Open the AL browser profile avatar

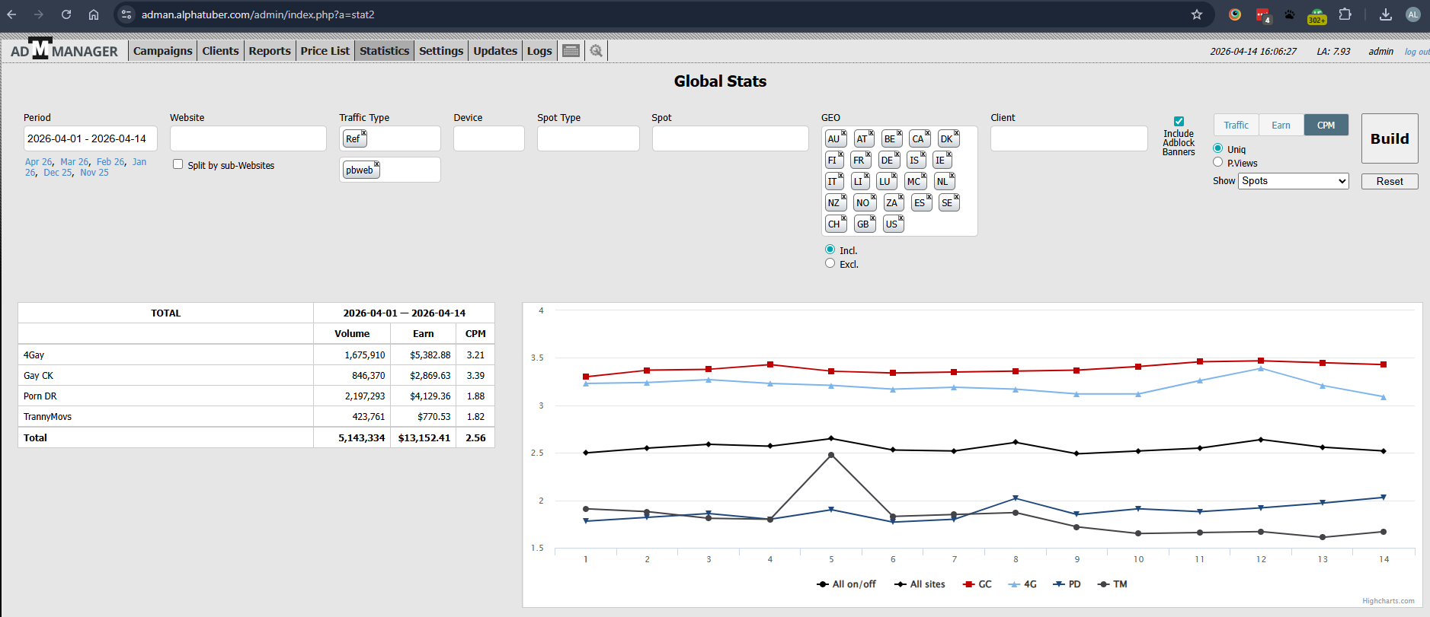click(1413, 14)
